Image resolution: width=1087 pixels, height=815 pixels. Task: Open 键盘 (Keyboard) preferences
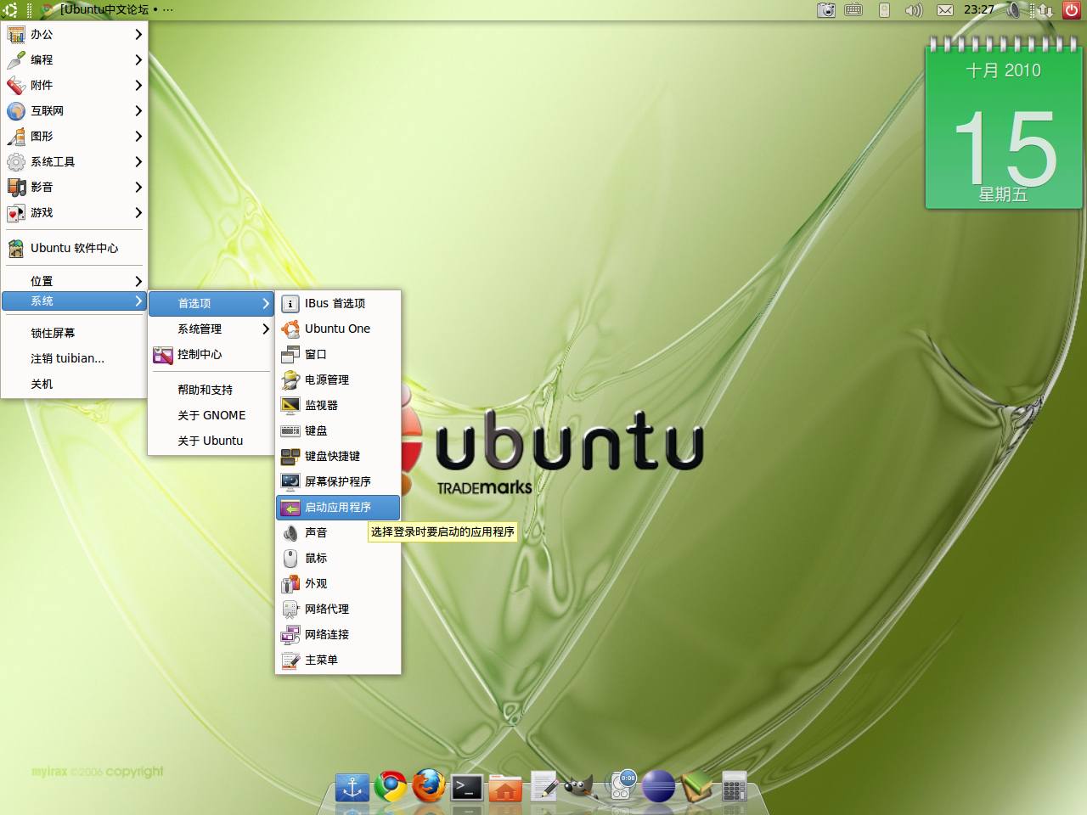tap(338, 430)
